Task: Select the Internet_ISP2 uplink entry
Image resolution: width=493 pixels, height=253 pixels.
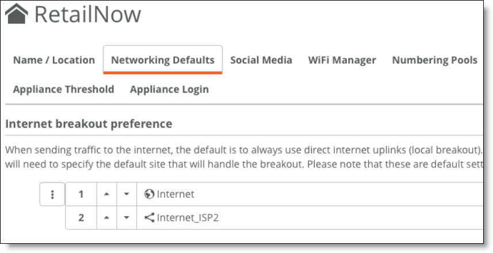Action: pos(310,217)
